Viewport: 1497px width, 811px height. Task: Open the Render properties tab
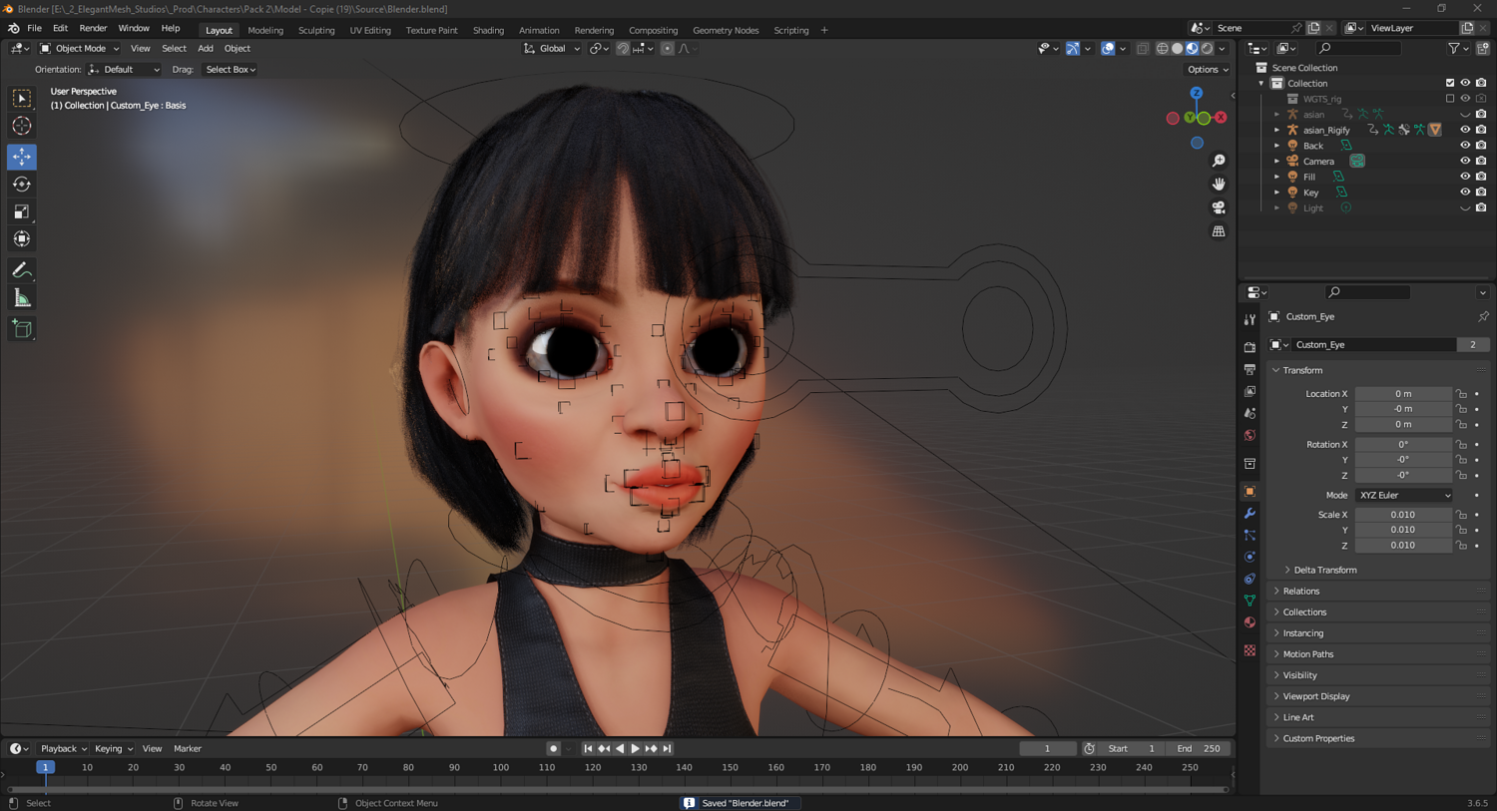1249,347
